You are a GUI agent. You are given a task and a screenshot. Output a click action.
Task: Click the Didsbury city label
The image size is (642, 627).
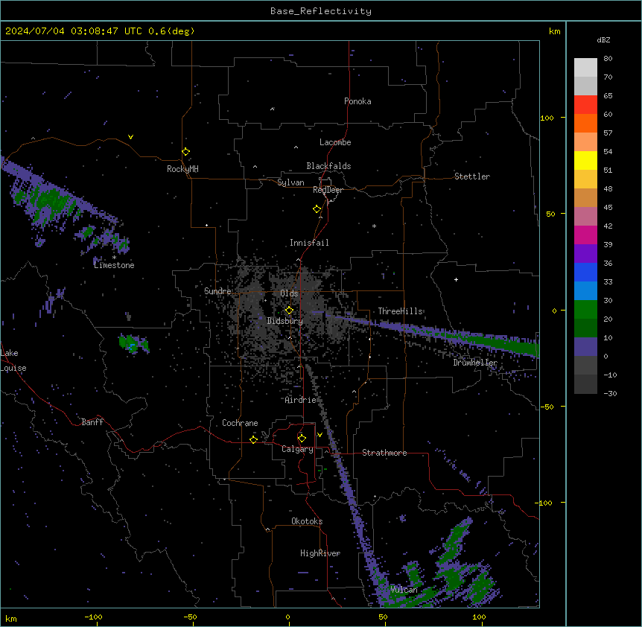click(x=285, y=321)
